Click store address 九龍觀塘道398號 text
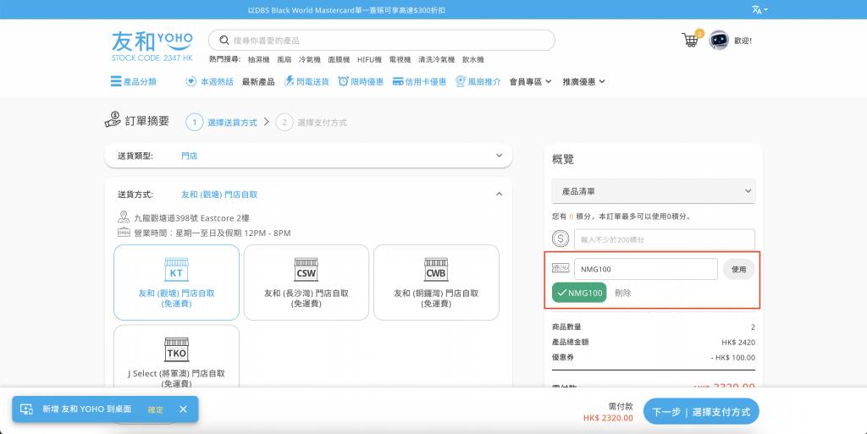This screenshot has width=867, height=434. point(191,218)
